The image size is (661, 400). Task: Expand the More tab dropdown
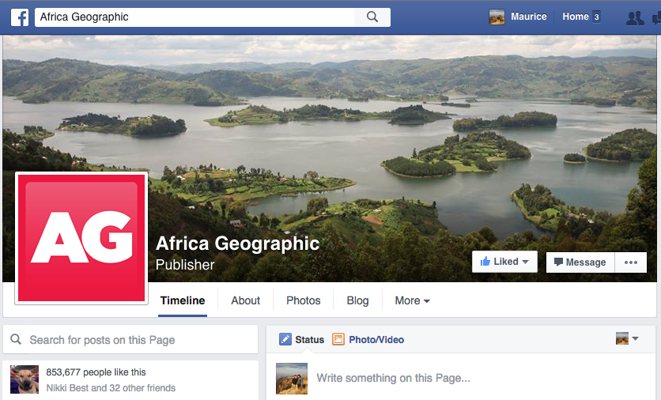[x=412, y=300]
